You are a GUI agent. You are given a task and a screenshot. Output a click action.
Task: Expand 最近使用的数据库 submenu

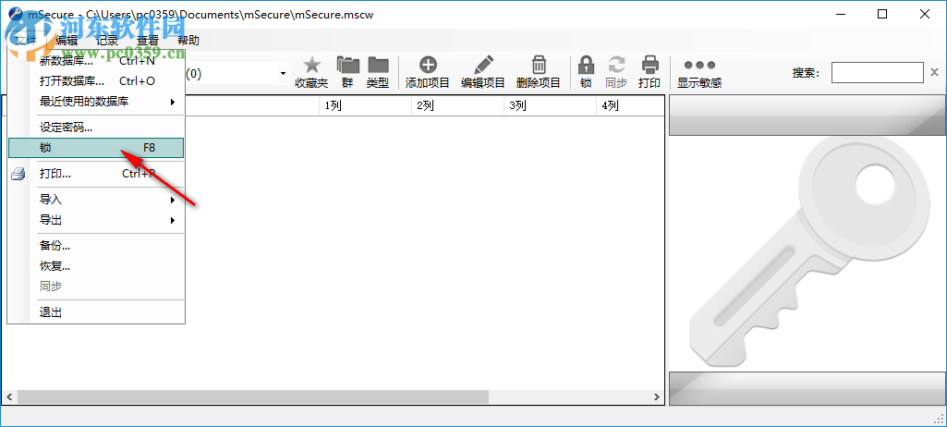(x=96, y=102)
